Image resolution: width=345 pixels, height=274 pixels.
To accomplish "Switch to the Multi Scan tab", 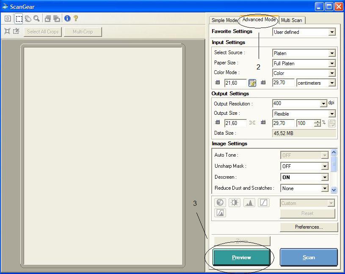I will click(x=292, y=20).
